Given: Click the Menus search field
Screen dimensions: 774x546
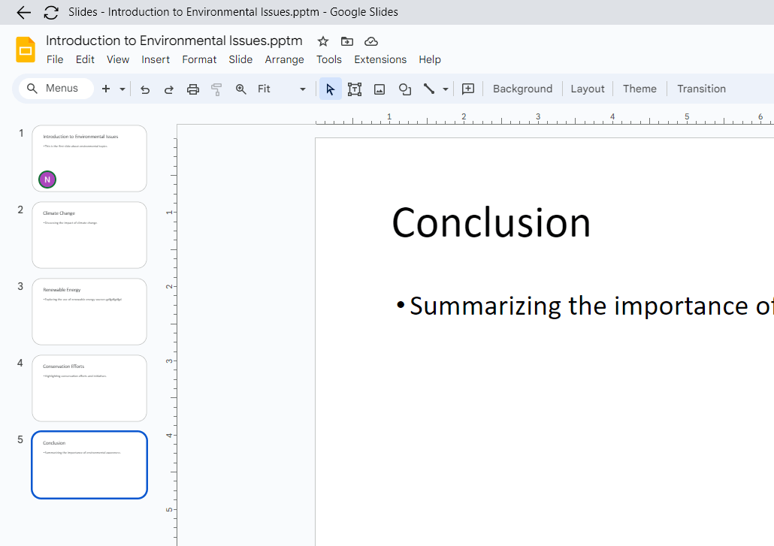Looking at the screenshot, I should 56,89.
